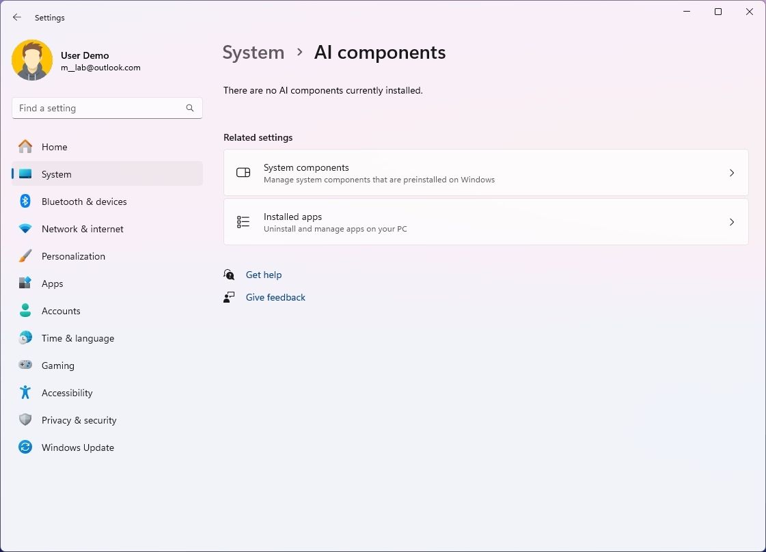Click the Privacy & security shield icon
Image resolution: width=766 pixels, height=552 pixels.
point(25,419)
